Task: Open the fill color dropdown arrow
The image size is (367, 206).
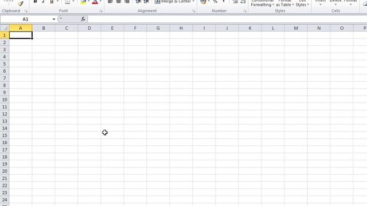Action: [89, 2]
